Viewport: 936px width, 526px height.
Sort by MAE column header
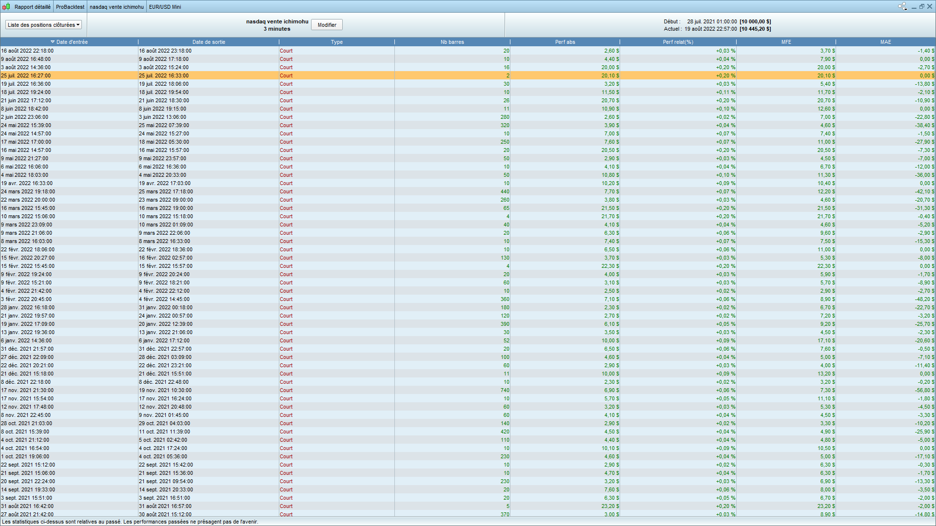point(885,42)
